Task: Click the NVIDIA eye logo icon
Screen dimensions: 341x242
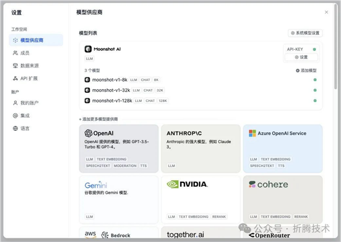Action: click(173, 184)
